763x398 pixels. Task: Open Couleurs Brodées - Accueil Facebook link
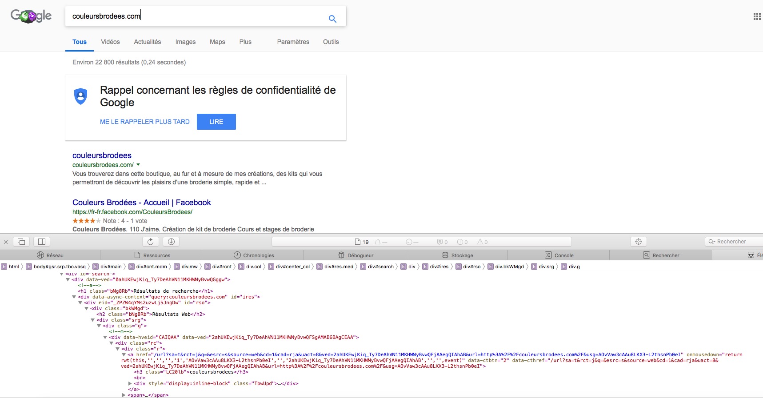tap(141, 203)
